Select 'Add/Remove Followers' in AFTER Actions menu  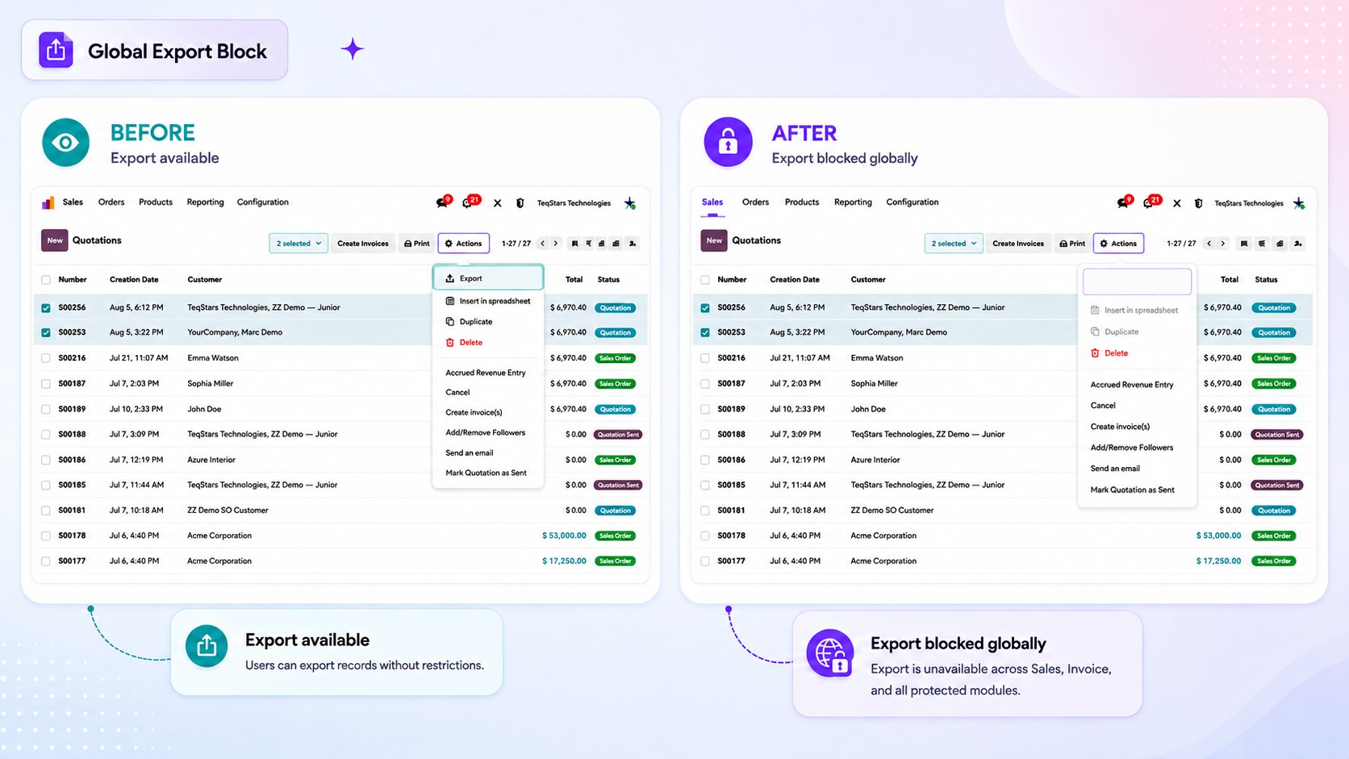coord(1132,448)
